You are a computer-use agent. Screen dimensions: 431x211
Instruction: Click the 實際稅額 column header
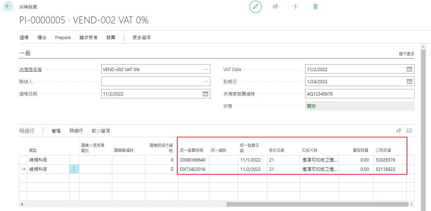pos(360,150)
